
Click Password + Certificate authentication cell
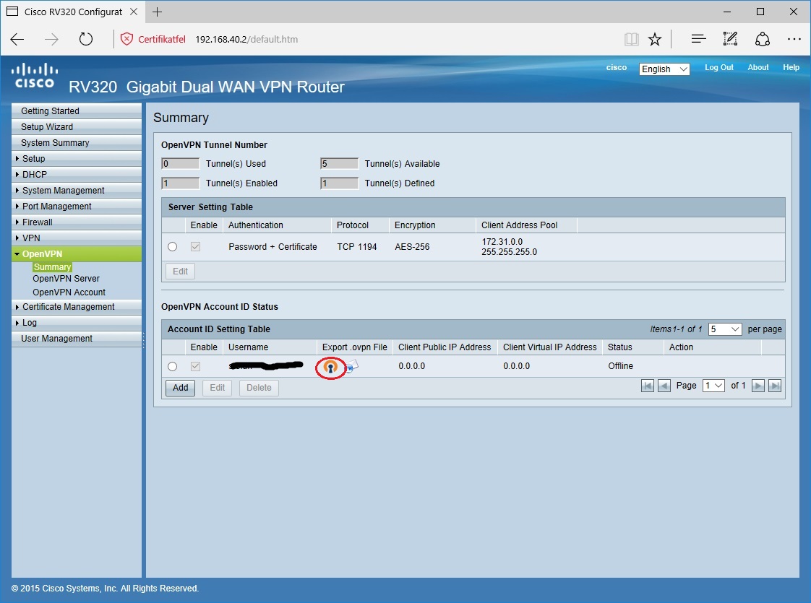[x=273, y=247]
